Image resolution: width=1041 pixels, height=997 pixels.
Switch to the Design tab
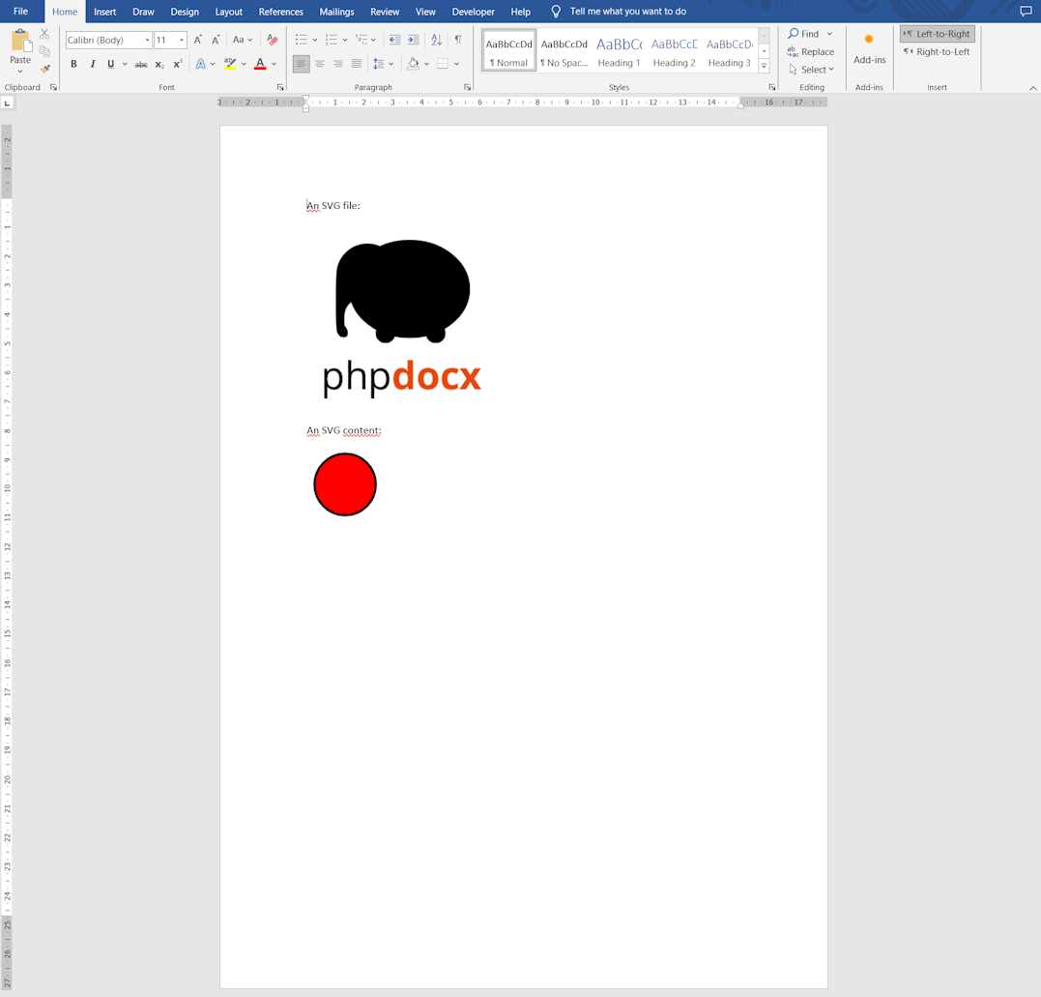(x=185, y=12)
